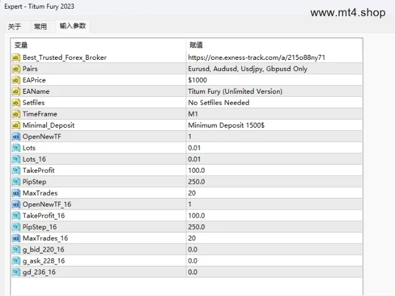Edit the PipStep value 250.0
395x296 pixels.
(274, 181)
